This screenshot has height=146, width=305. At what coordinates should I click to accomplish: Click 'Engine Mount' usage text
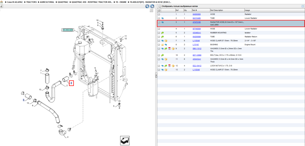coord(250,45)
